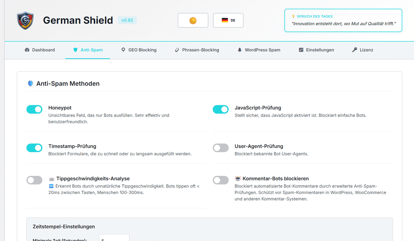Image resolution: width=414 pixels, height=241 pixels.
Task: Disable the Honeypot toggle
Action: (x=34, y=109)
